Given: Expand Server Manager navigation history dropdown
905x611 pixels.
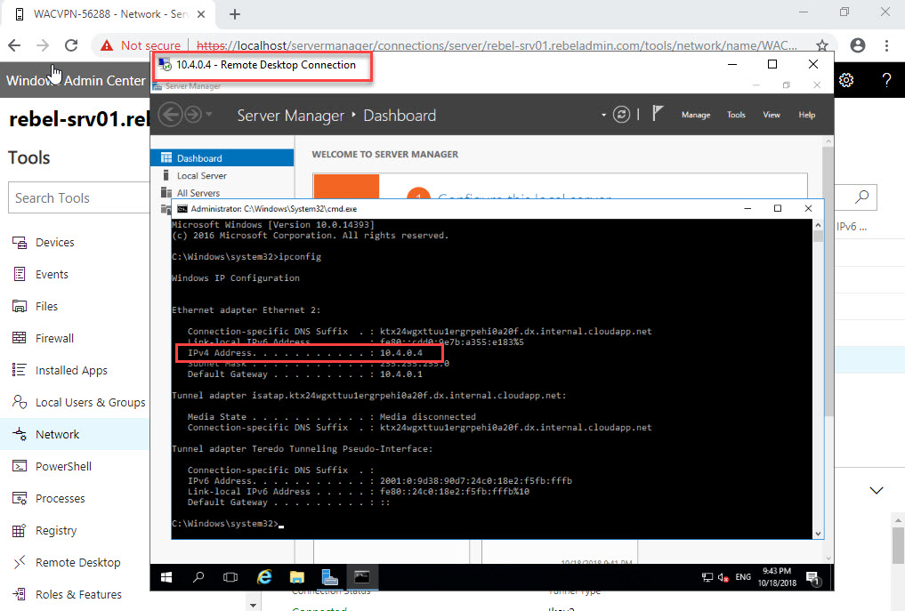Looking at the screenshot, I should pyautogui.click(x=208, y=114).
